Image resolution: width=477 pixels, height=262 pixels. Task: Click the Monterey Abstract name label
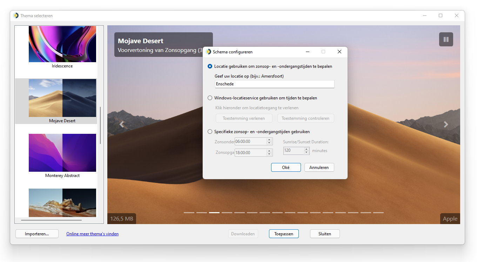[62, 176]
